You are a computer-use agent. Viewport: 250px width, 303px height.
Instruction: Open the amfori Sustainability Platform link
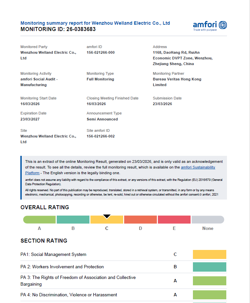tap(198, 167)
